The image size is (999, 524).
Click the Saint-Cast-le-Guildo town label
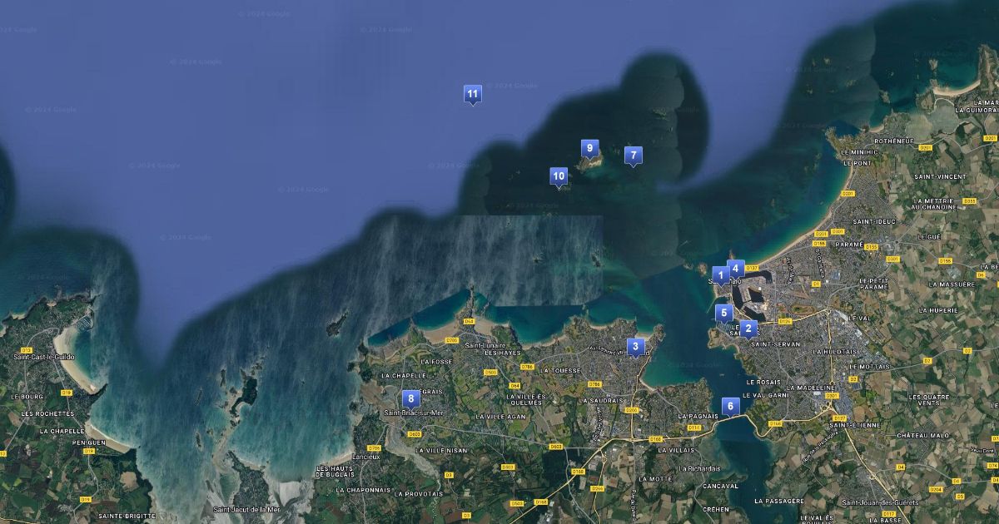[43, 357]
